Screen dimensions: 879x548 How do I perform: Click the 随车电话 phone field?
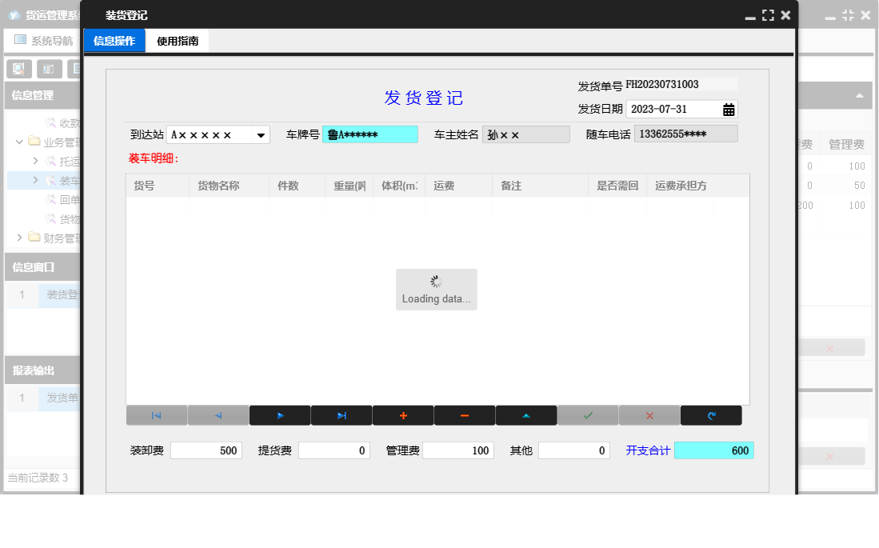(685, 134)
